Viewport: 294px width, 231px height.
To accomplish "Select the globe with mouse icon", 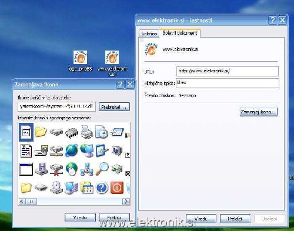I will pyautogui.click(x=72, y=169).
